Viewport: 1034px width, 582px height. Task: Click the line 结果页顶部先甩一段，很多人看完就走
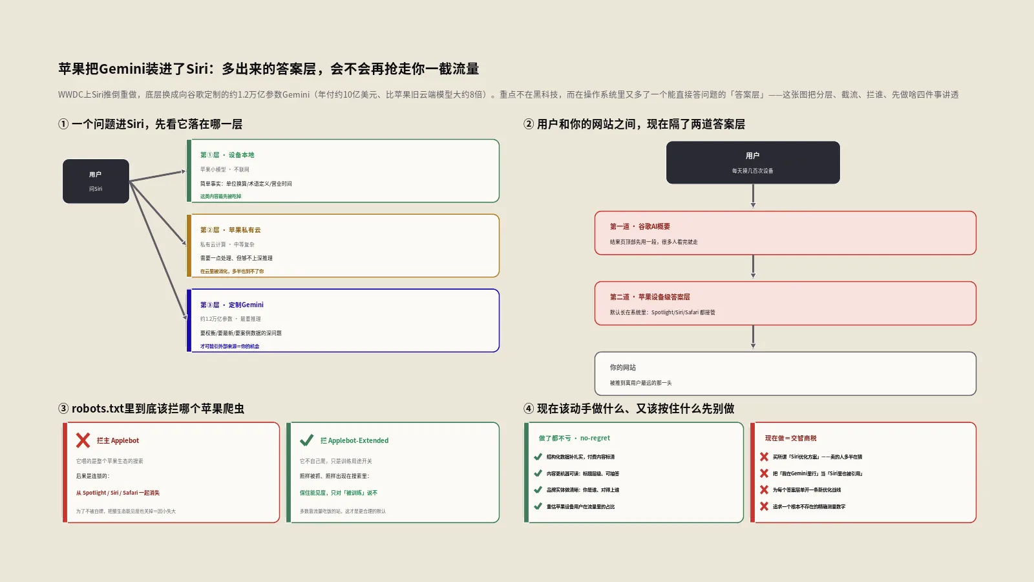pyautogui.click(x=653, y=242)
